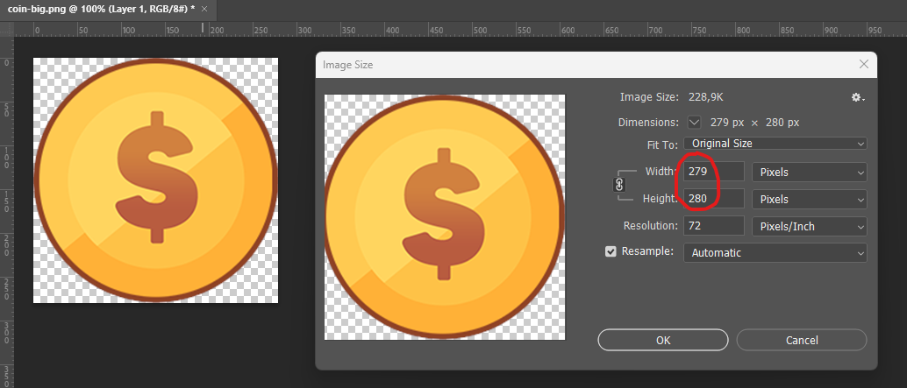This screenshot has width=907, height=388.
Task: Select the coin-big.png document tab
Action: (96, 8)
